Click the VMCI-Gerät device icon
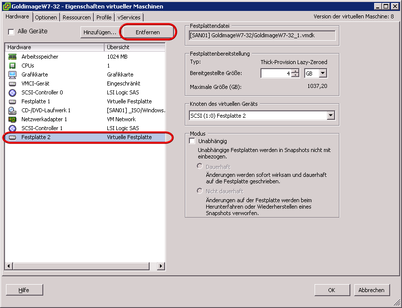 (x=12, y=83)
